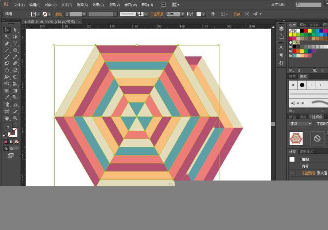Select the Pen tool

pos(7,44)
